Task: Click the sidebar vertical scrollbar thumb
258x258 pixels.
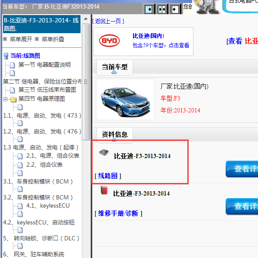Action: pyautogui.click(x=86, y=82)
